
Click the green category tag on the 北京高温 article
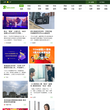[x=25, y=105]
